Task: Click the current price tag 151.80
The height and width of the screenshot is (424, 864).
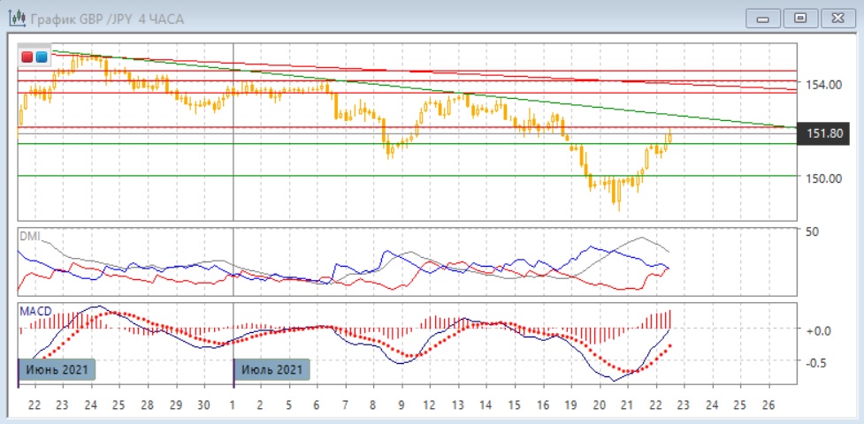Action: pos(823,133)
